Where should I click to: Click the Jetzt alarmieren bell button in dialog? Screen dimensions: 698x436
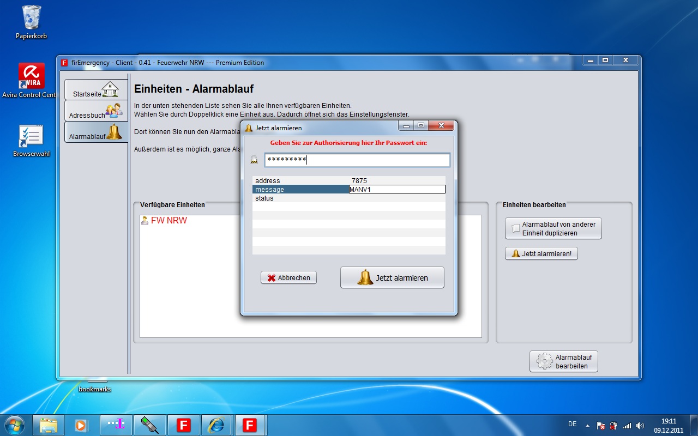tap(392, 277)
